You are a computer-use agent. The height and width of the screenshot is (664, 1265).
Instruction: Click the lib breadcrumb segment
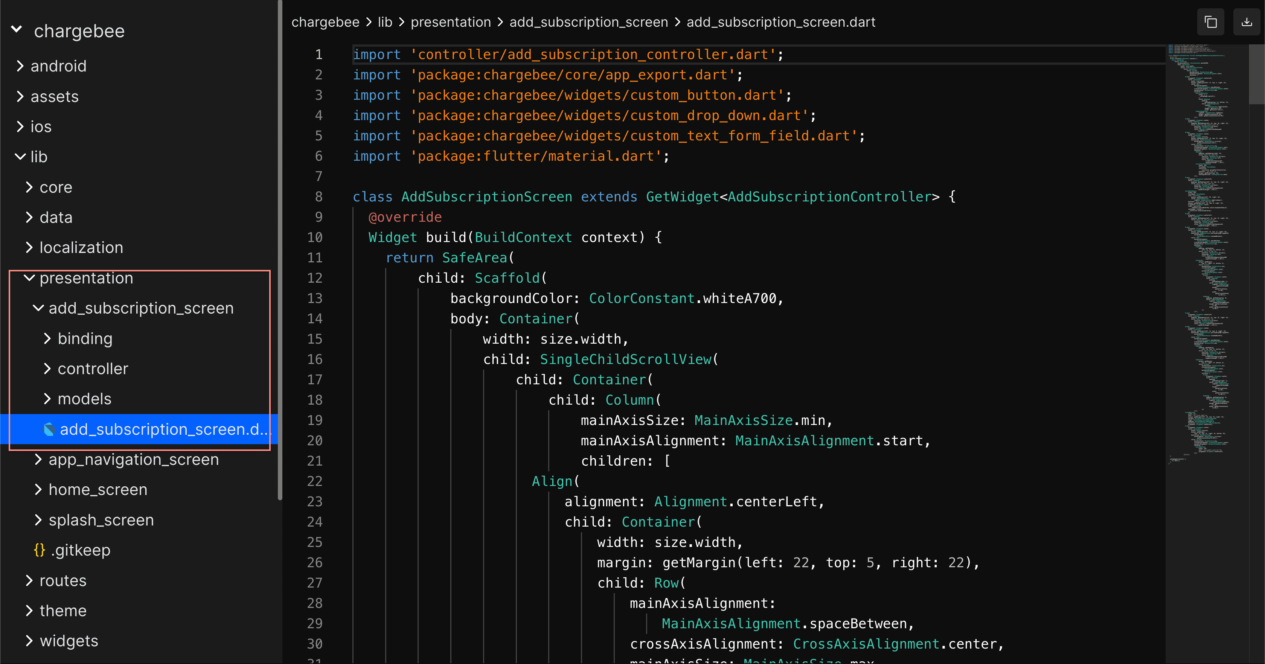pos(385,22)
